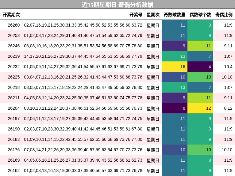
Task: Click ratio 11:9 in row 26162
Action: pyautogui.click(x=228, y=170)
